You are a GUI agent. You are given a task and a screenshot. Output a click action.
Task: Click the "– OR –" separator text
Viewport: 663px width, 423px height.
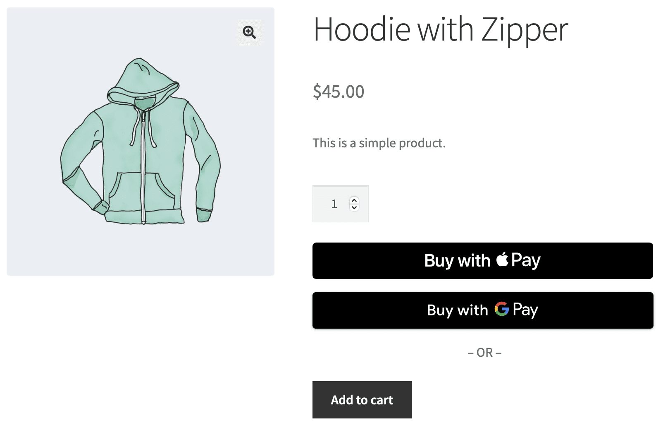coord(484,353)
